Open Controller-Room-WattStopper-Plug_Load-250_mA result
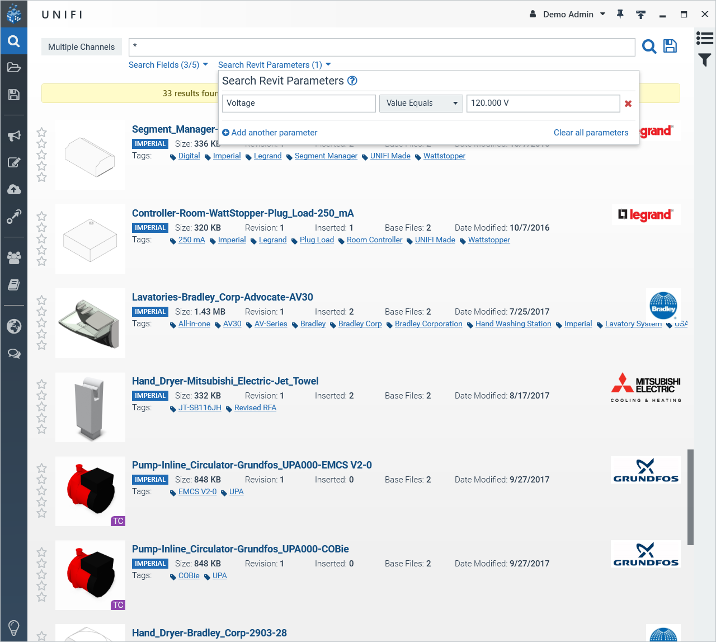Screen dimensions: 716x642 click(x=243, y=213)
